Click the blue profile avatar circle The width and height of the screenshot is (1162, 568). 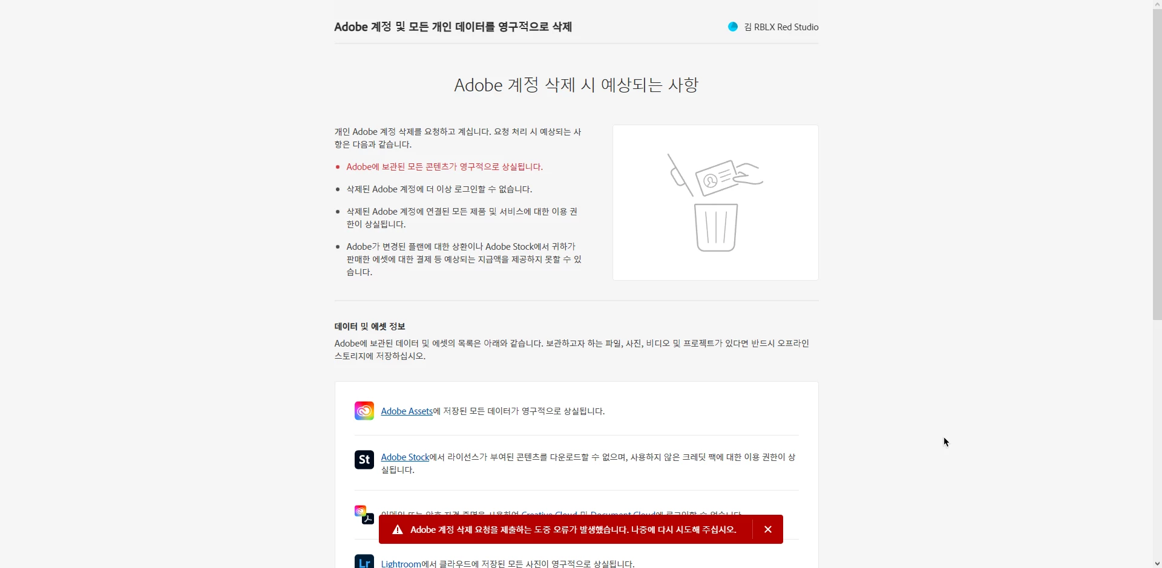point(732,27)
